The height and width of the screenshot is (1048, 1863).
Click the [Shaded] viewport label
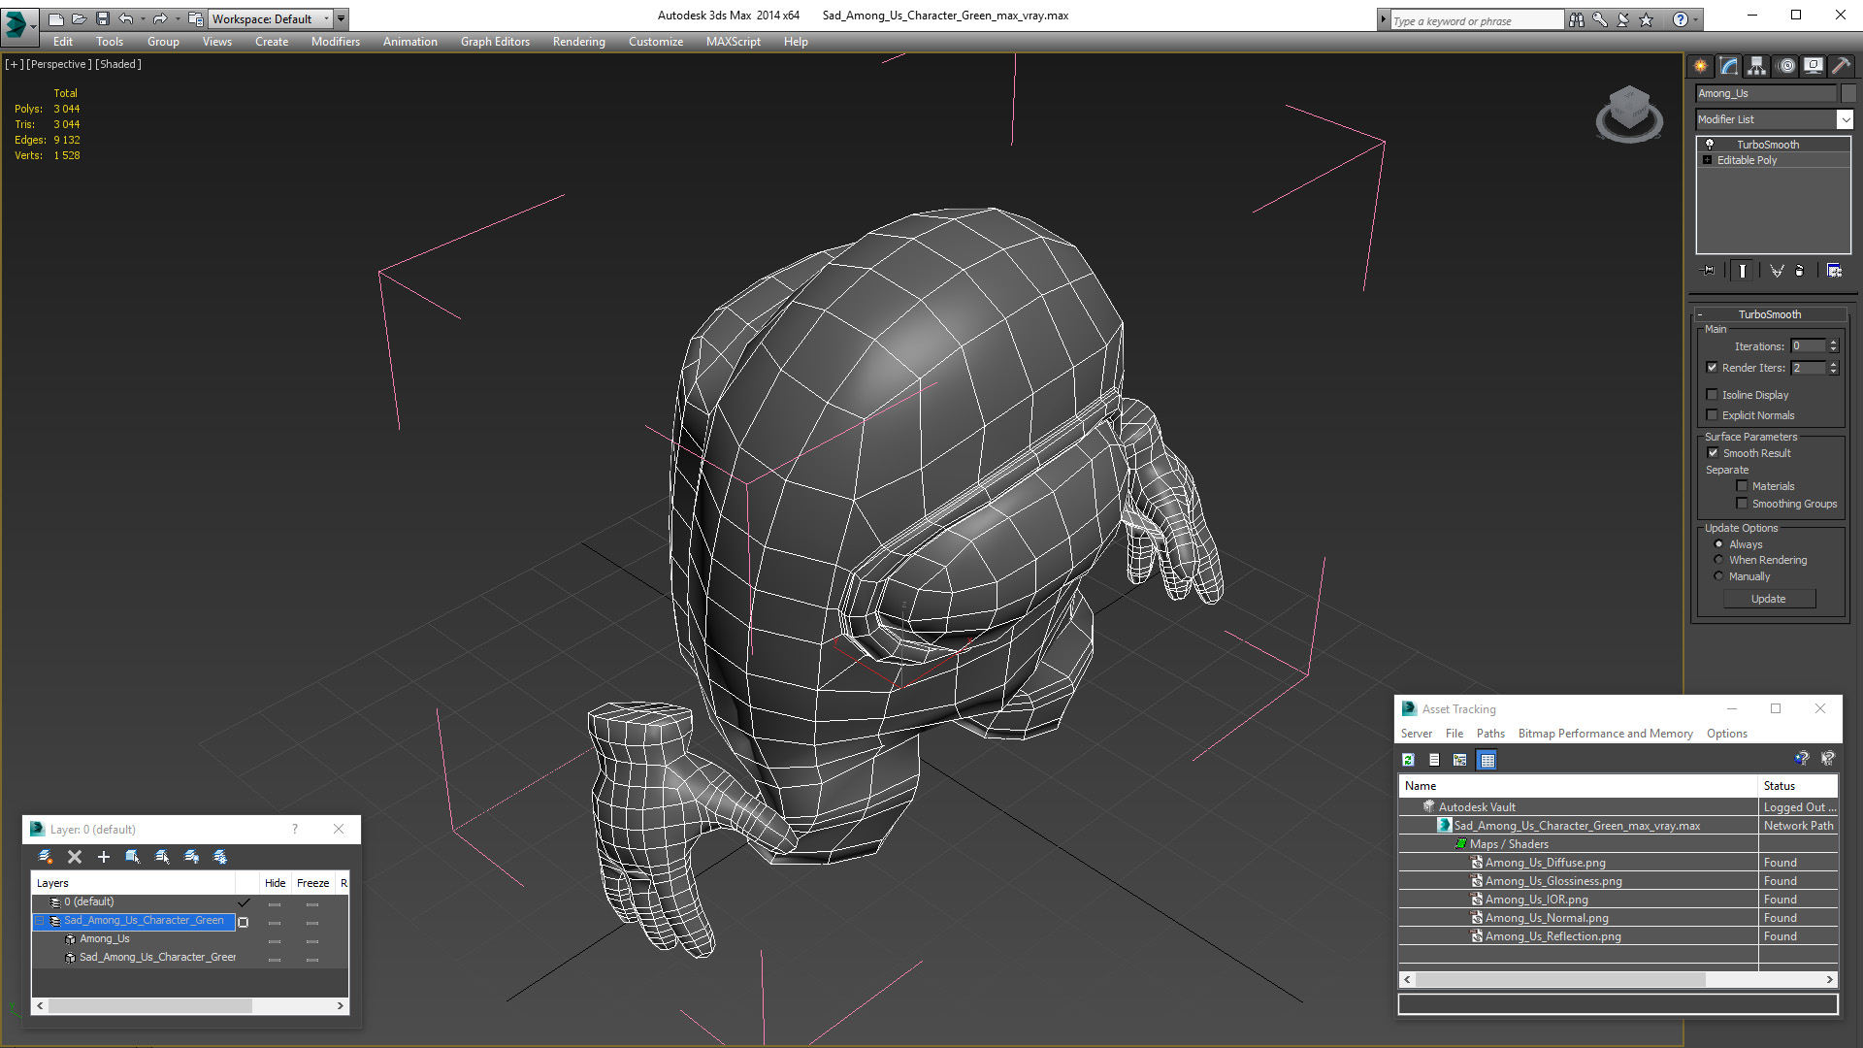(118, 64)
